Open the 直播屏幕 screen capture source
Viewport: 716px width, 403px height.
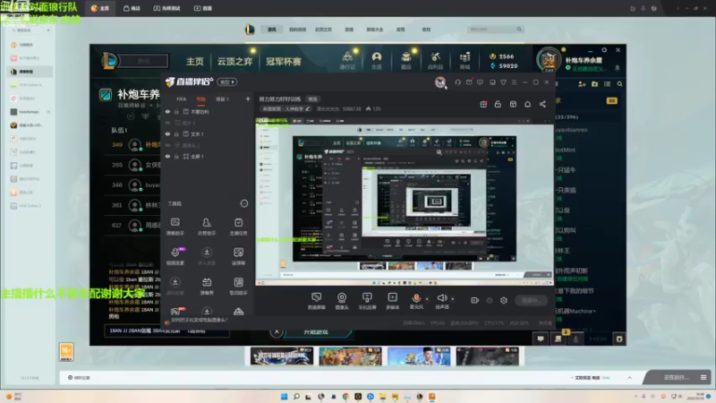316,301
